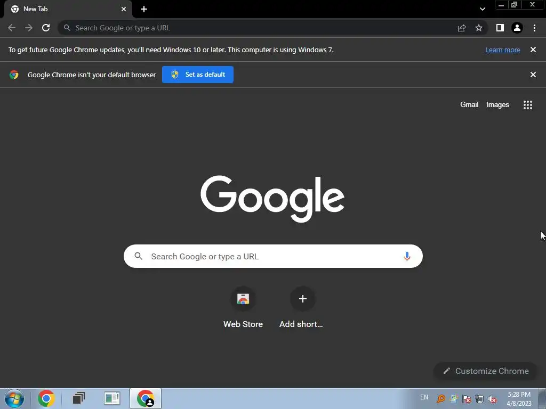Expand the tab search dropdown arrow
Viewport: 546px width, 409px height.
point(482,9)
